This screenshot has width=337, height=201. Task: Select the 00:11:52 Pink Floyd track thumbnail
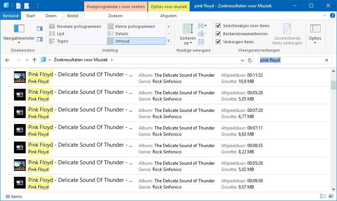[20, 77]
